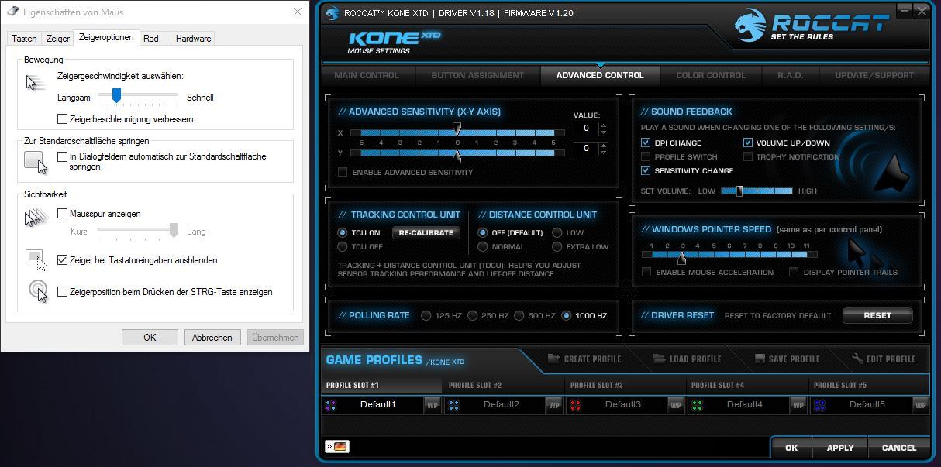This screenshot has height=467, width=941.
Task: Click the WP button next to Default2
Action: (554, 405)
